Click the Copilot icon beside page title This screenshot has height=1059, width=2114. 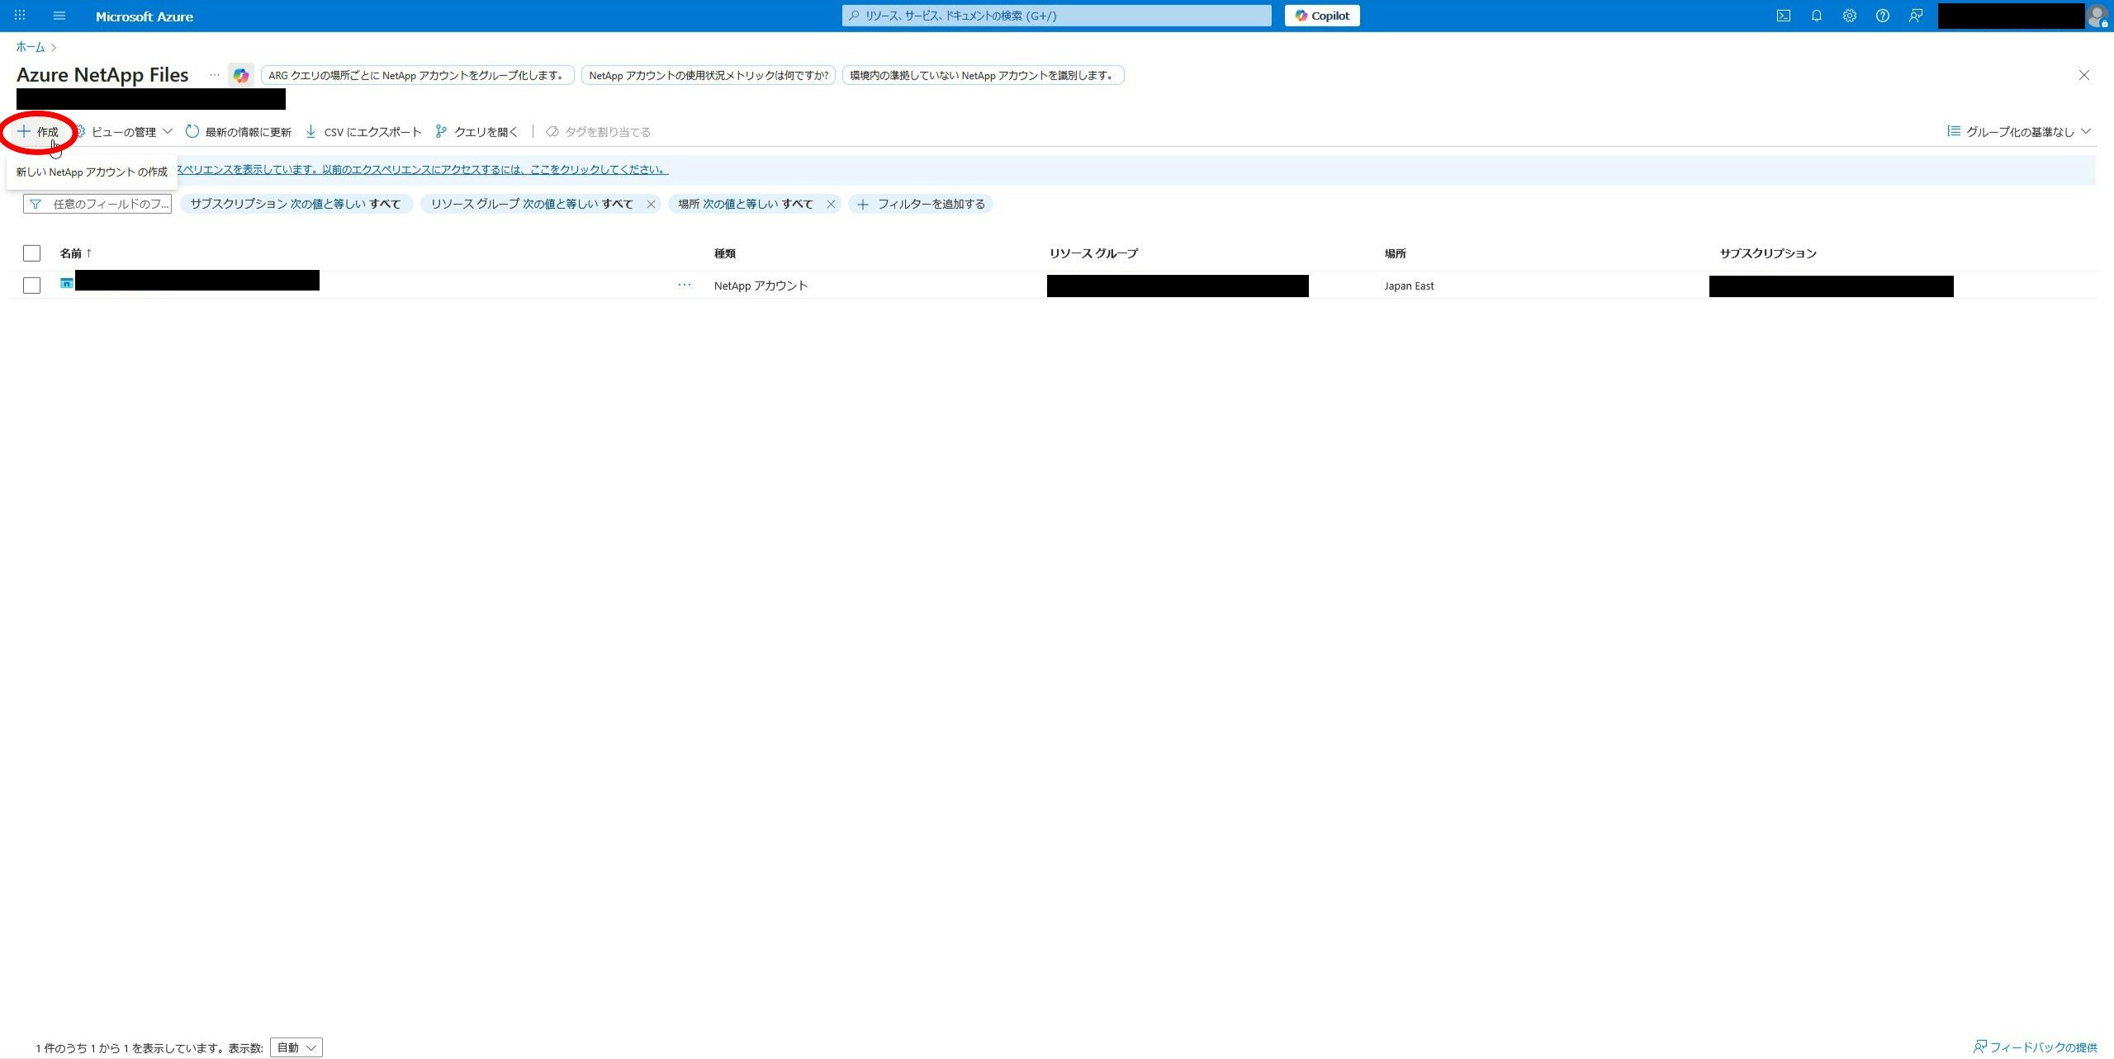click(x=240, y=75)
